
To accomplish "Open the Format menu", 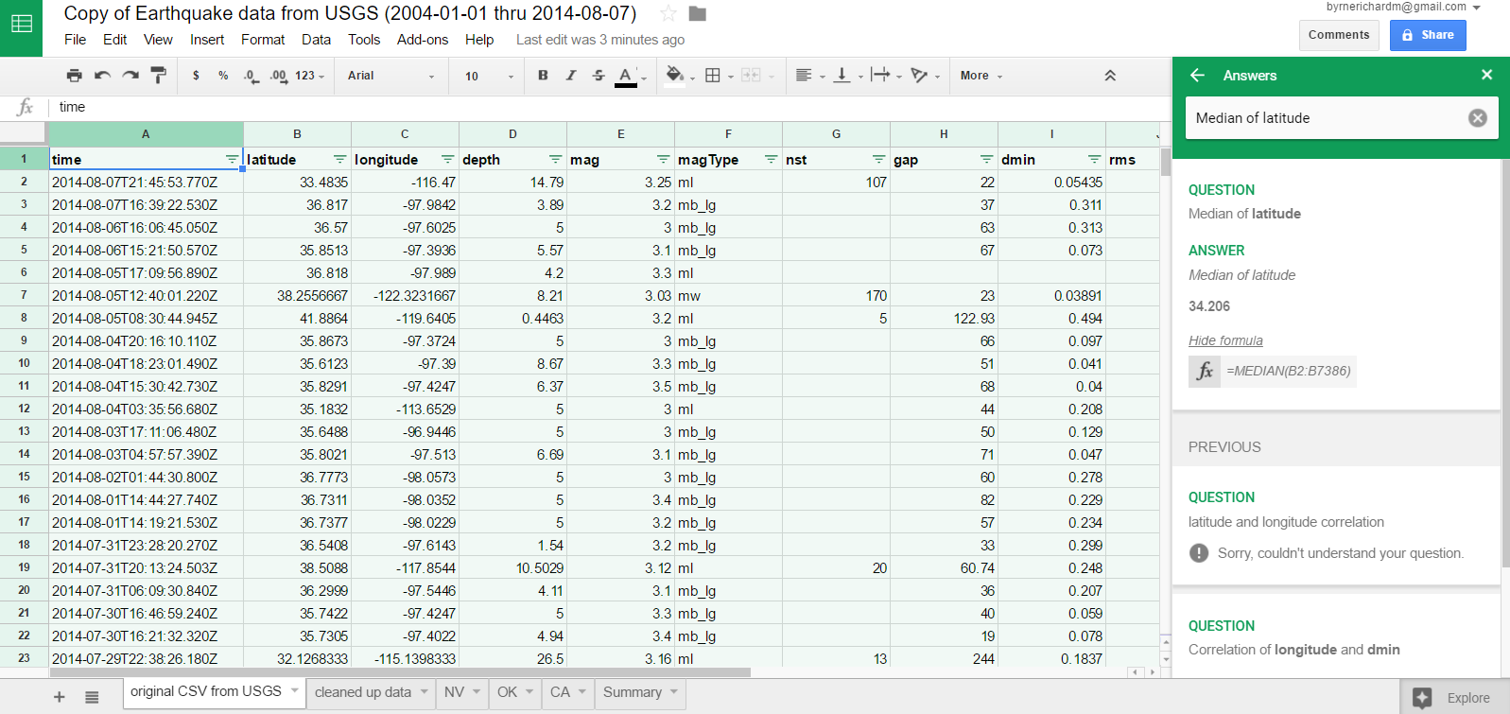I will 263,40.
